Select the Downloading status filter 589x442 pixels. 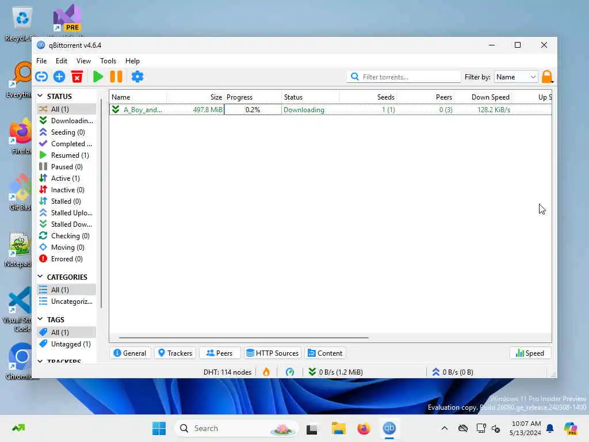[x=66, y=121]
